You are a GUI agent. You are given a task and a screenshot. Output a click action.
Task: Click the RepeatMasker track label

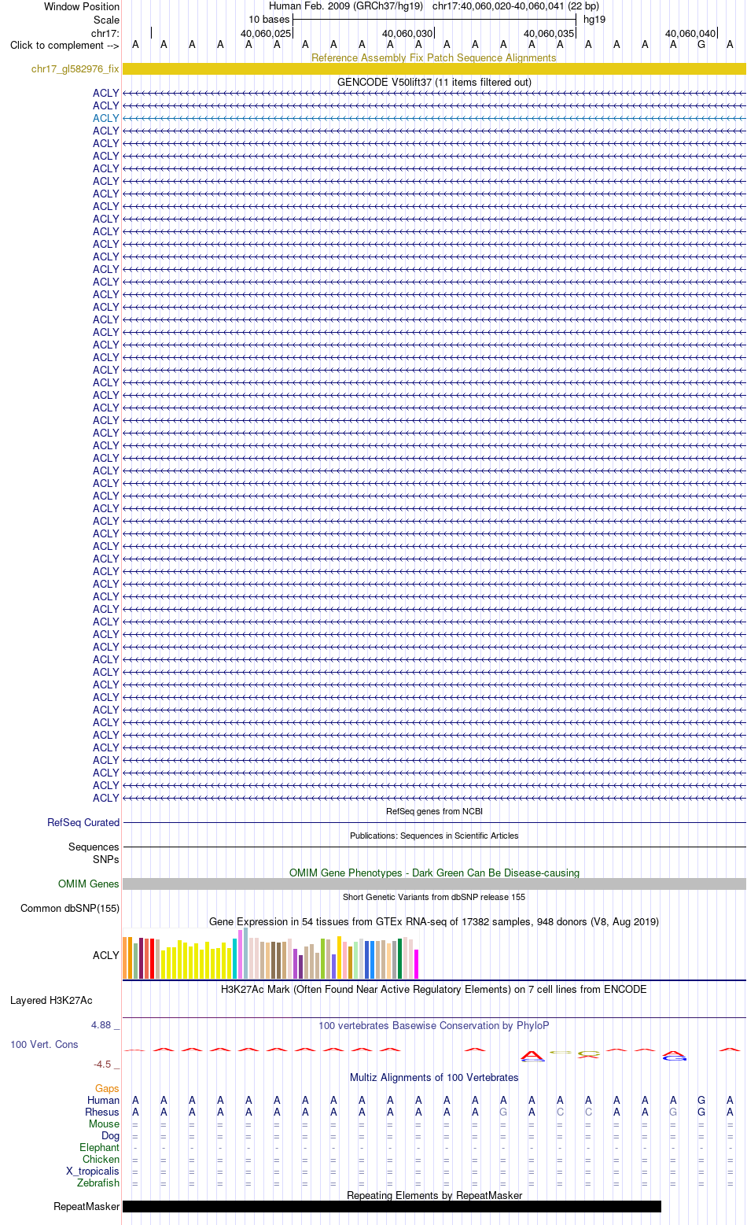[86, 1206]
